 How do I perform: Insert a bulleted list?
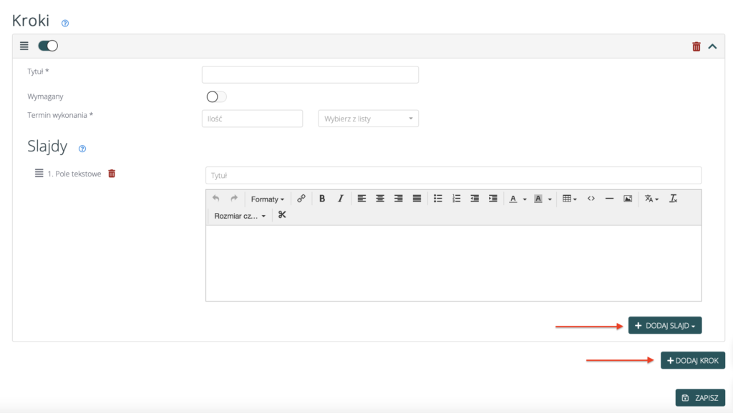point(438,199)
